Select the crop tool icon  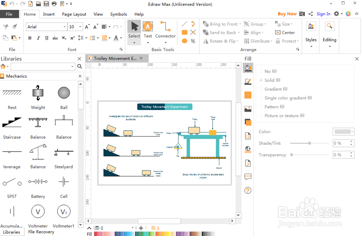pyautogui.click(x=193, y=41)
